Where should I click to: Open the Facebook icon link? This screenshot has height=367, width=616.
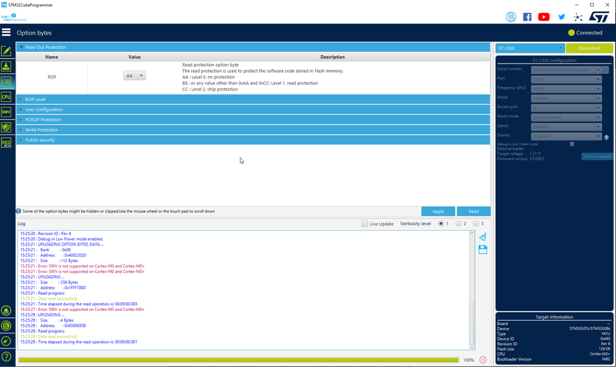click(x=527, y=17)
